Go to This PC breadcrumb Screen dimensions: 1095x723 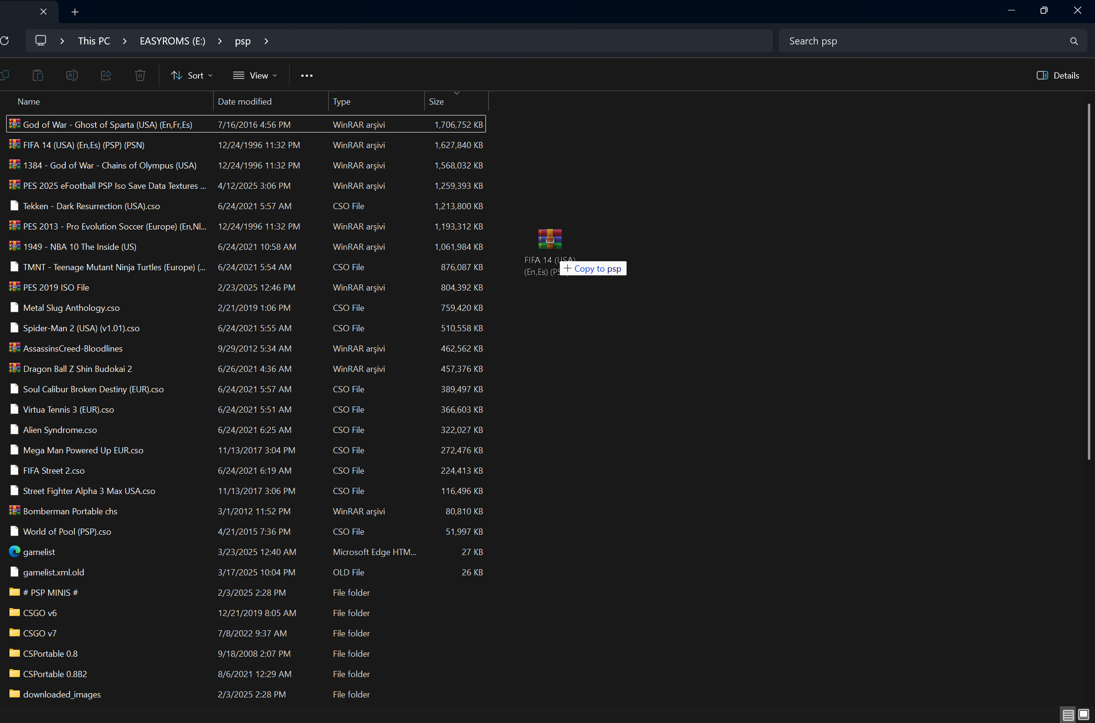point(94,41)
